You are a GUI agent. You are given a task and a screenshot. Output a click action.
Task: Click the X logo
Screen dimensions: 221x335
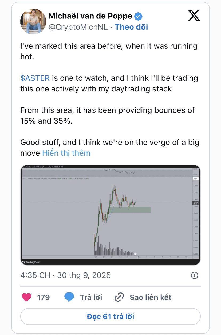pyautogui.click(x=194, y=16)
